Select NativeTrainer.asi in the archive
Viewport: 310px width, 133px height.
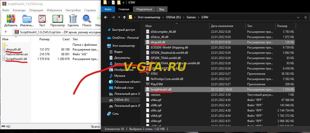click(x=17, y=54)
